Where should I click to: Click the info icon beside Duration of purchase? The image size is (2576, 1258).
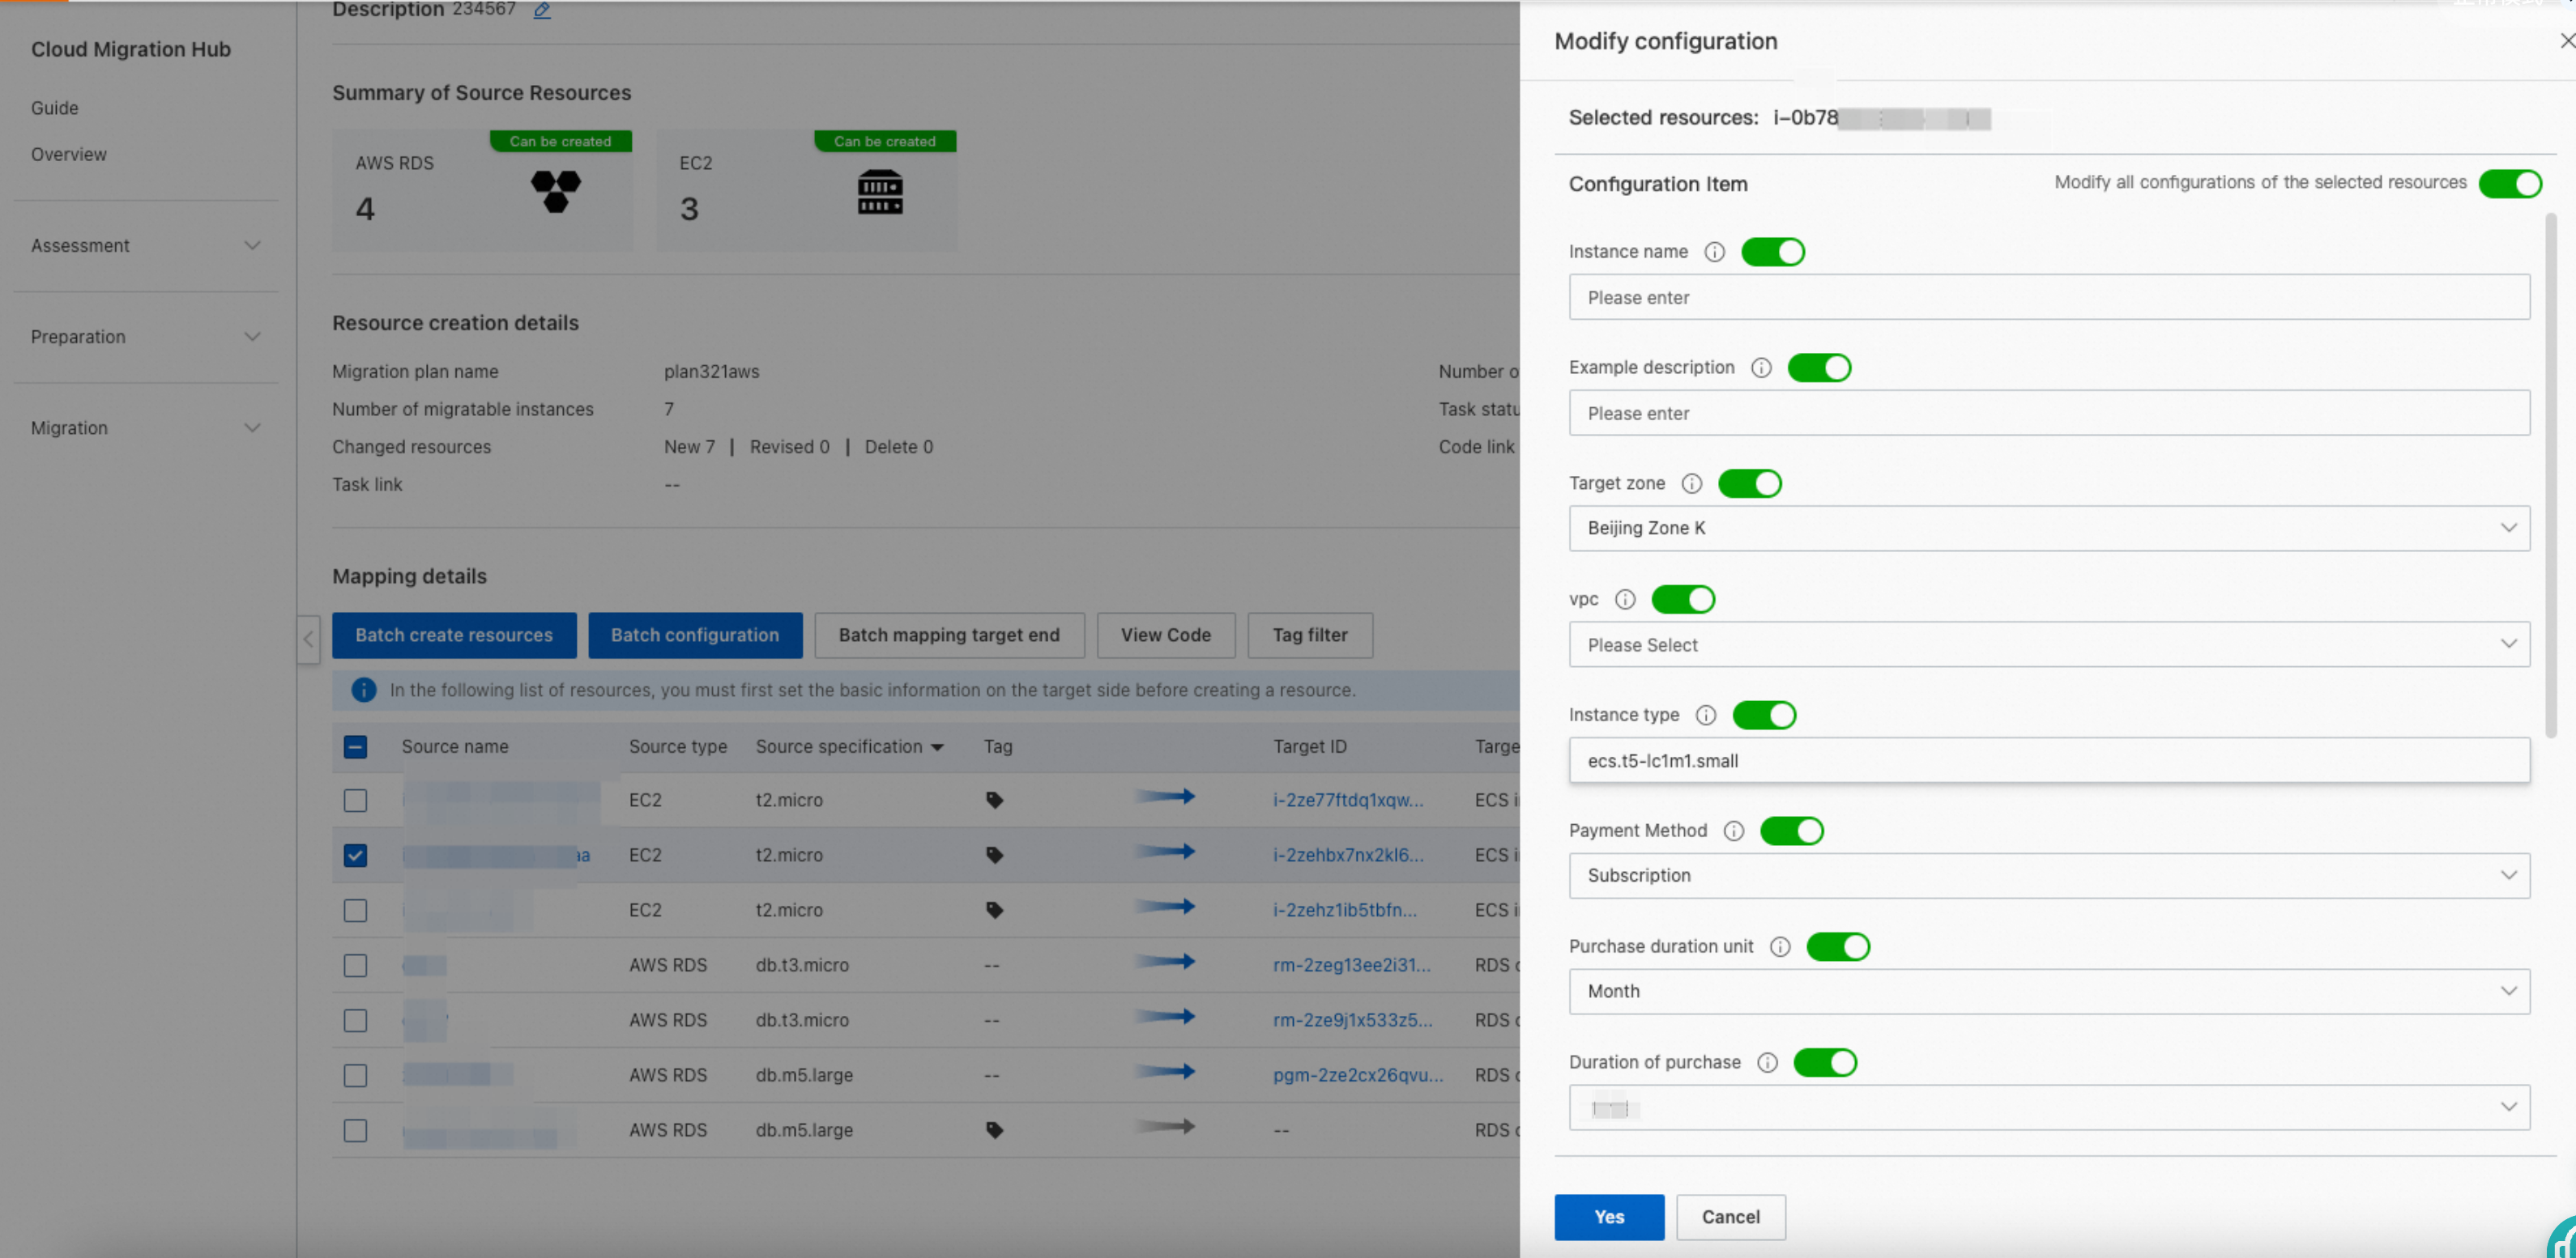click(x=1767, y=1063)
